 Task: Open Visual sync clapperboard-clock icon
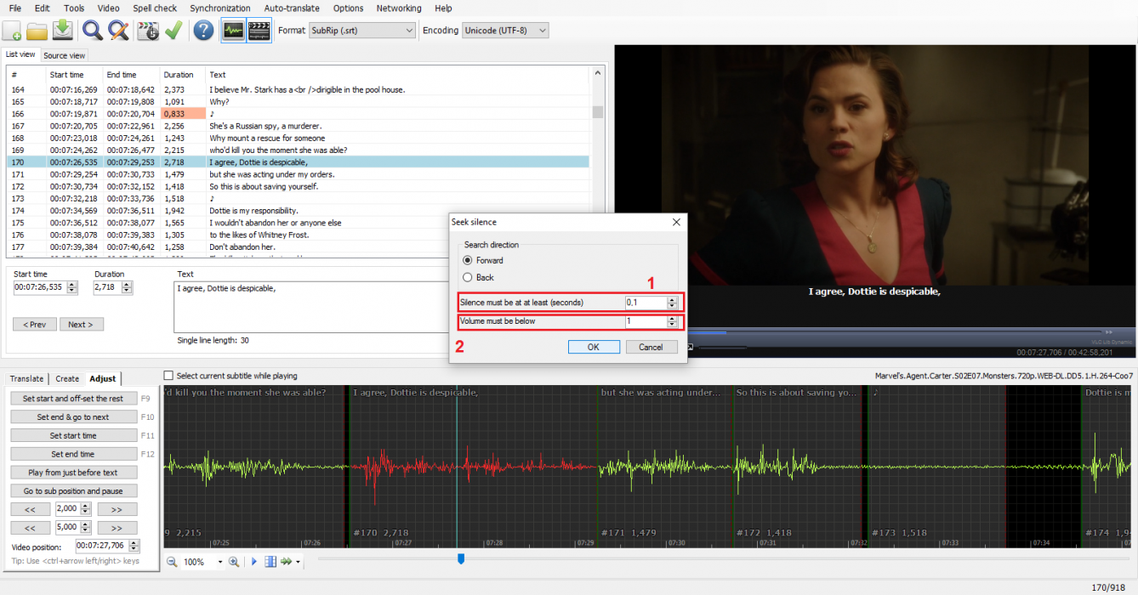[148, 31]
